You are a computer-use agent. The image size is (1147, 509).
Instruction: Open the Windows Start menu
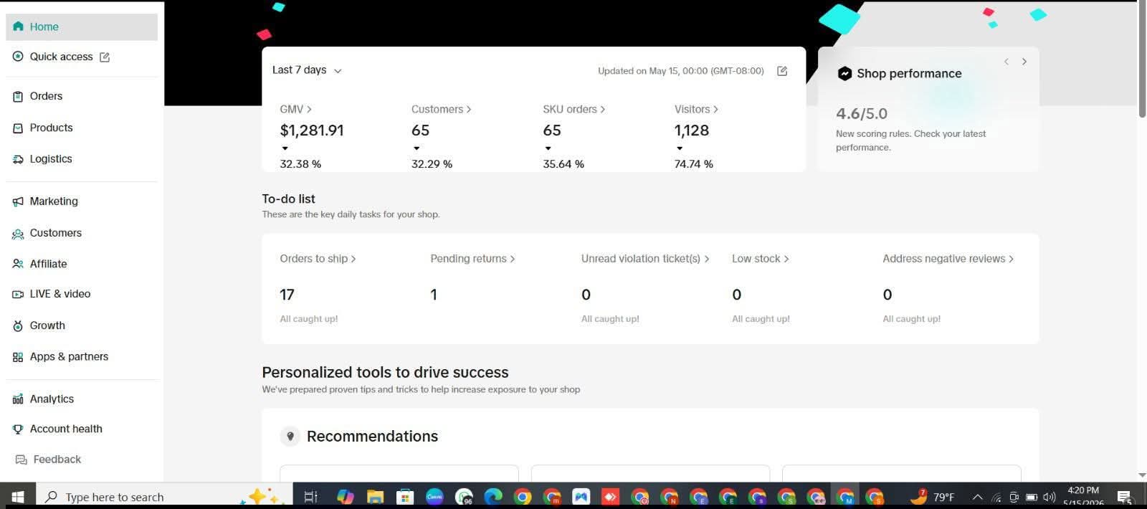click(x=18, y=497)
